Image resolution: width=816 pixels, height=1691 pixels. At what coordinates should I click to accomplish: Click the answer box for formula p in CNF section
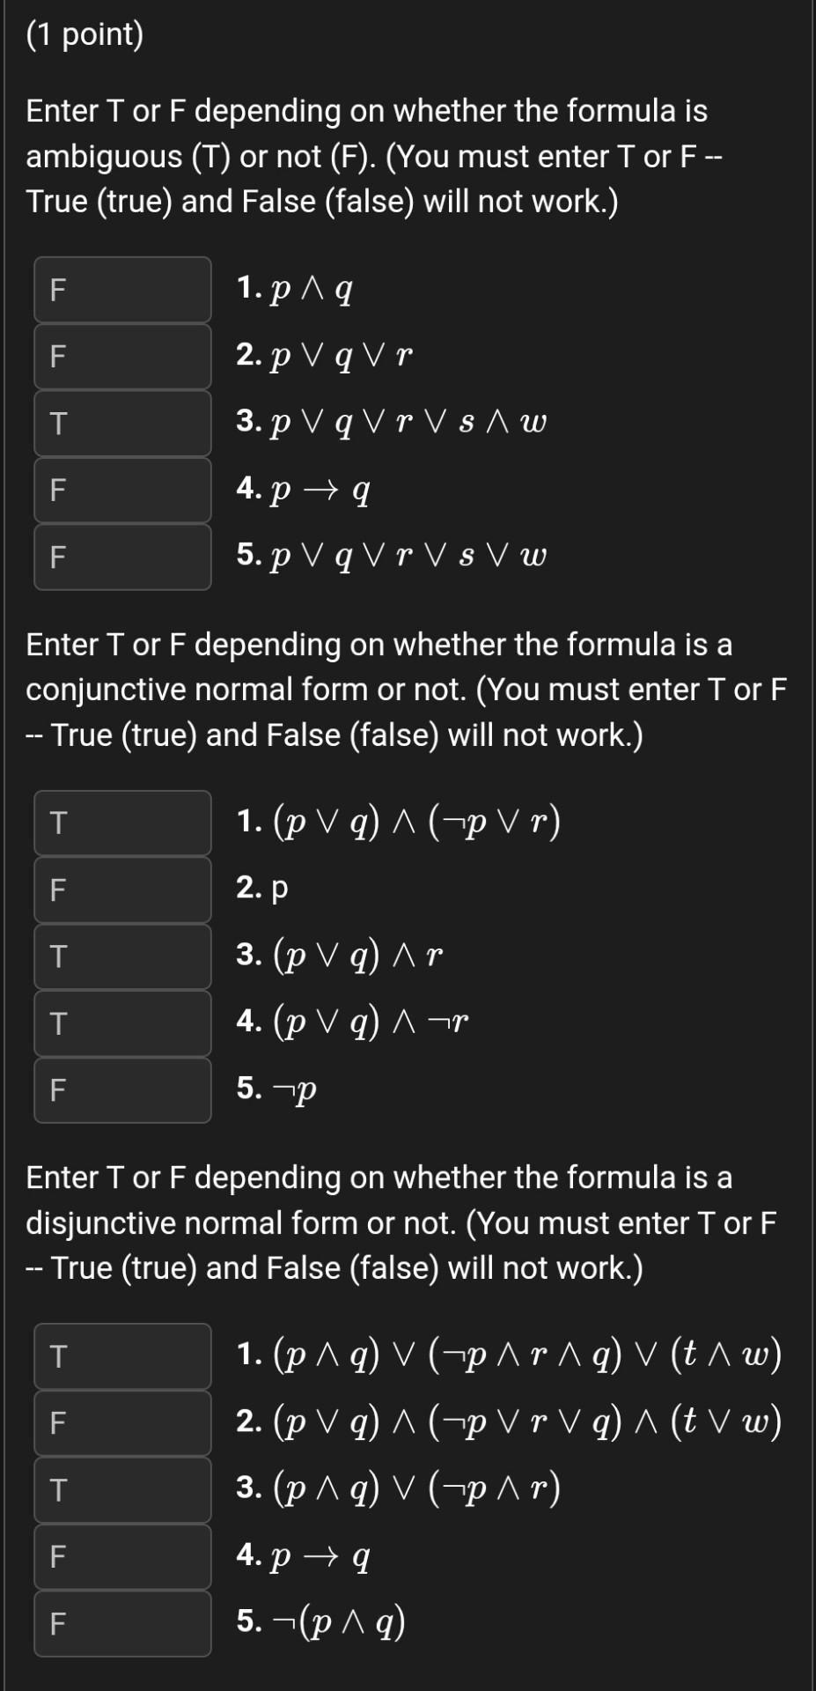point(122,890)
